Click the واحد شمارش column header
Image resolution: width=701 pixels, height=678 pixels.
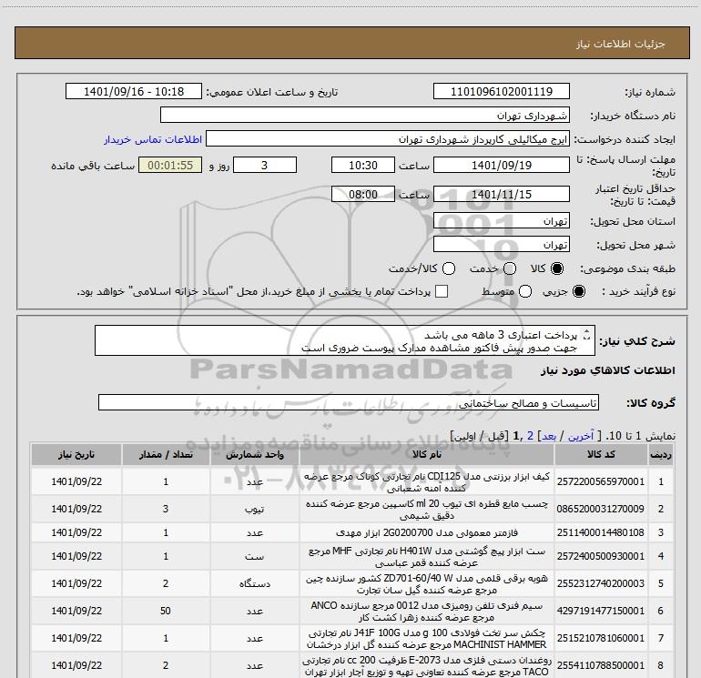[254, 454]
